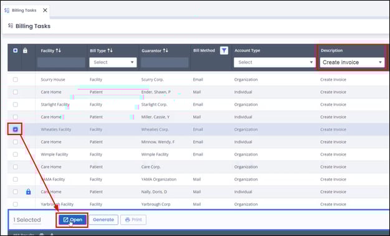Sort by Guarantor column arrows
Screen dimensions: 390x236
[165, 50]
